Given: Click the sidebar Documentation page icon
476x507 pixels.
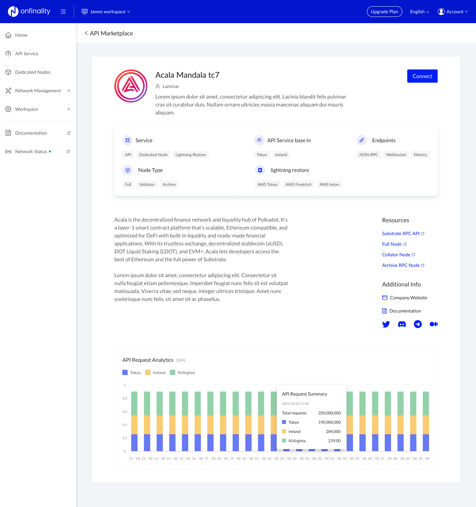Looking at the screenshot, I should 8,133.
